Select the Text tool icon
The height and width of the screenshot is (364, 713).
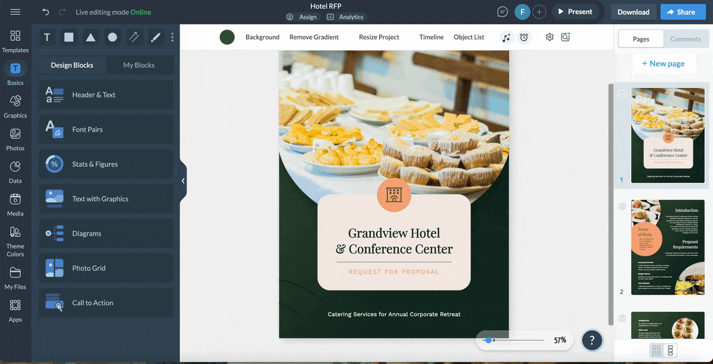(x=47, y=37)
